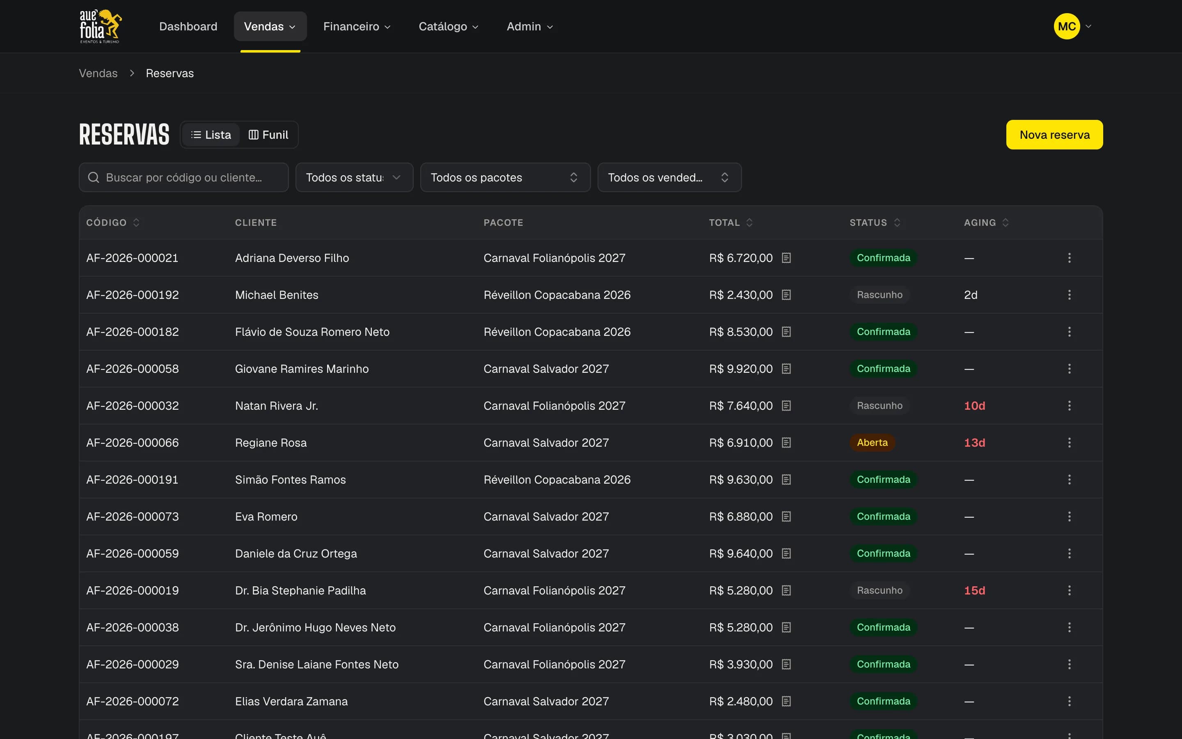Open actions menu for Eva Romero row
The height and width of the screenshot is (739, 1182).
1069,516
